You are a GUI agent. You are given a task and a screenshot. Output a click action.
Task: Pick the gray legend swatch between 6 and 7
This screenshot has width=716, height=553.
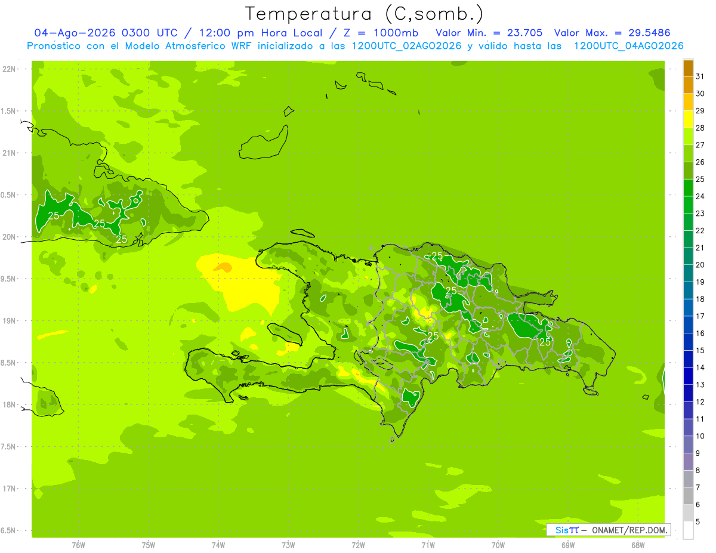[x=688, y=496]
